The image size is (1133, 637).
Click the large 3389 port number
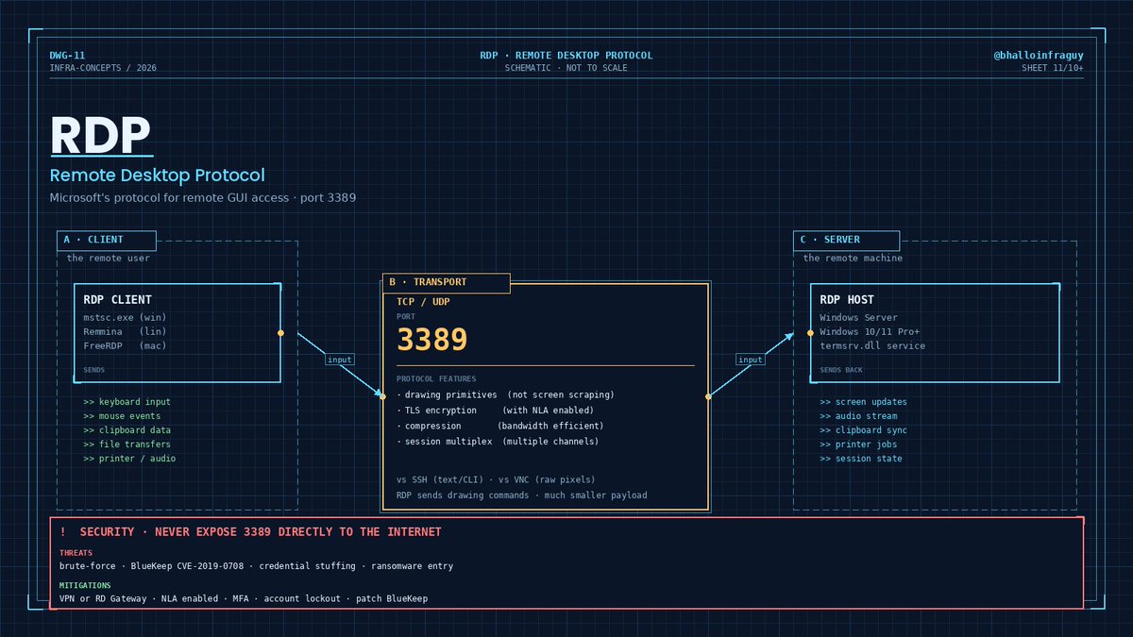point(431,341)
